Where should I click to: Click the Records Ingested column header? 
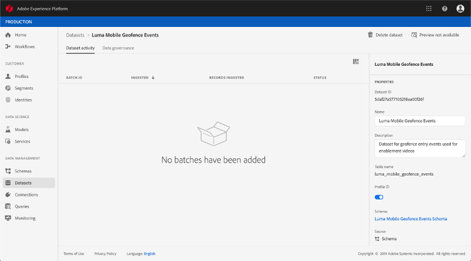(227, 77)
